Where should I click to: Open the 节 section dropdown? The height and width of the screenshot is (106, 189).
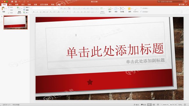(26, 13)
